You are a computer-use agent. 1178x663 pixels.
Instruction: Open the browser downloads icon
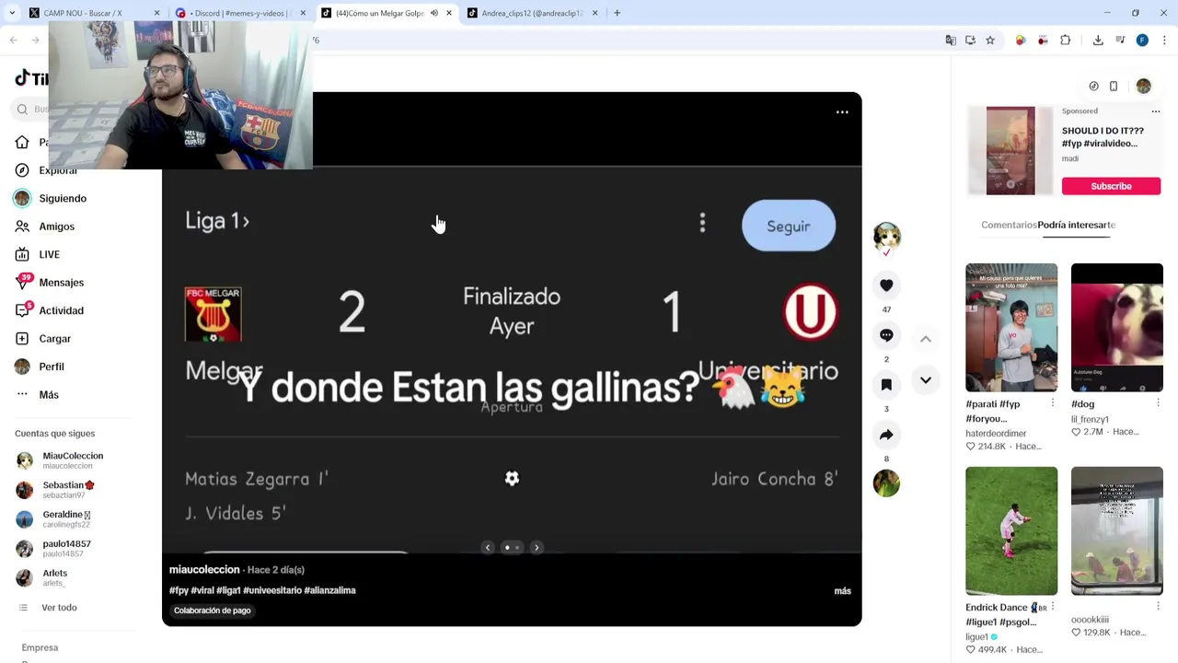coord(1098,41)
